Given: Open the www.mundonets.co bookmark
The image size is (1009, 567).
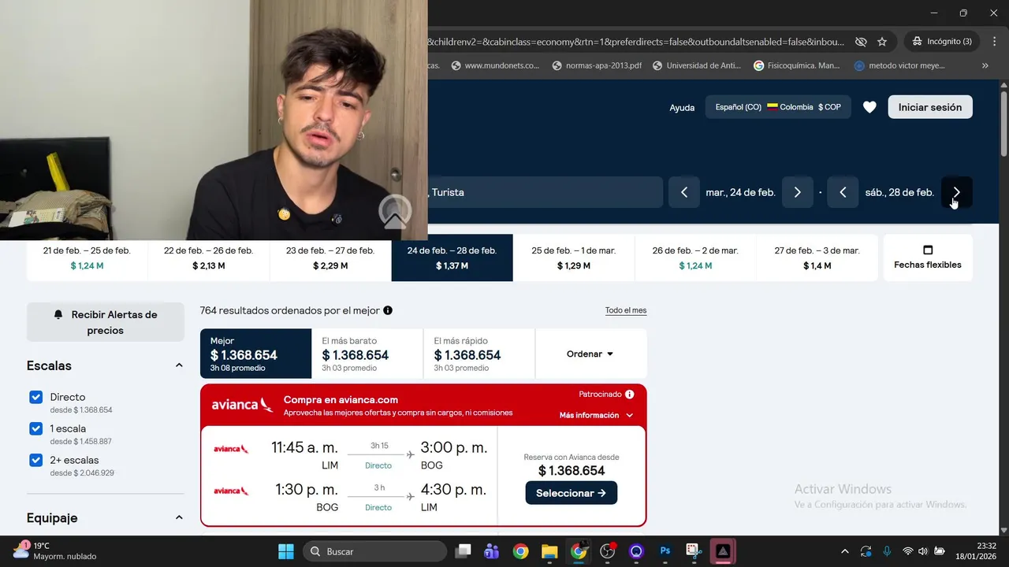Looking at the screenshot, I should (495, 65).
